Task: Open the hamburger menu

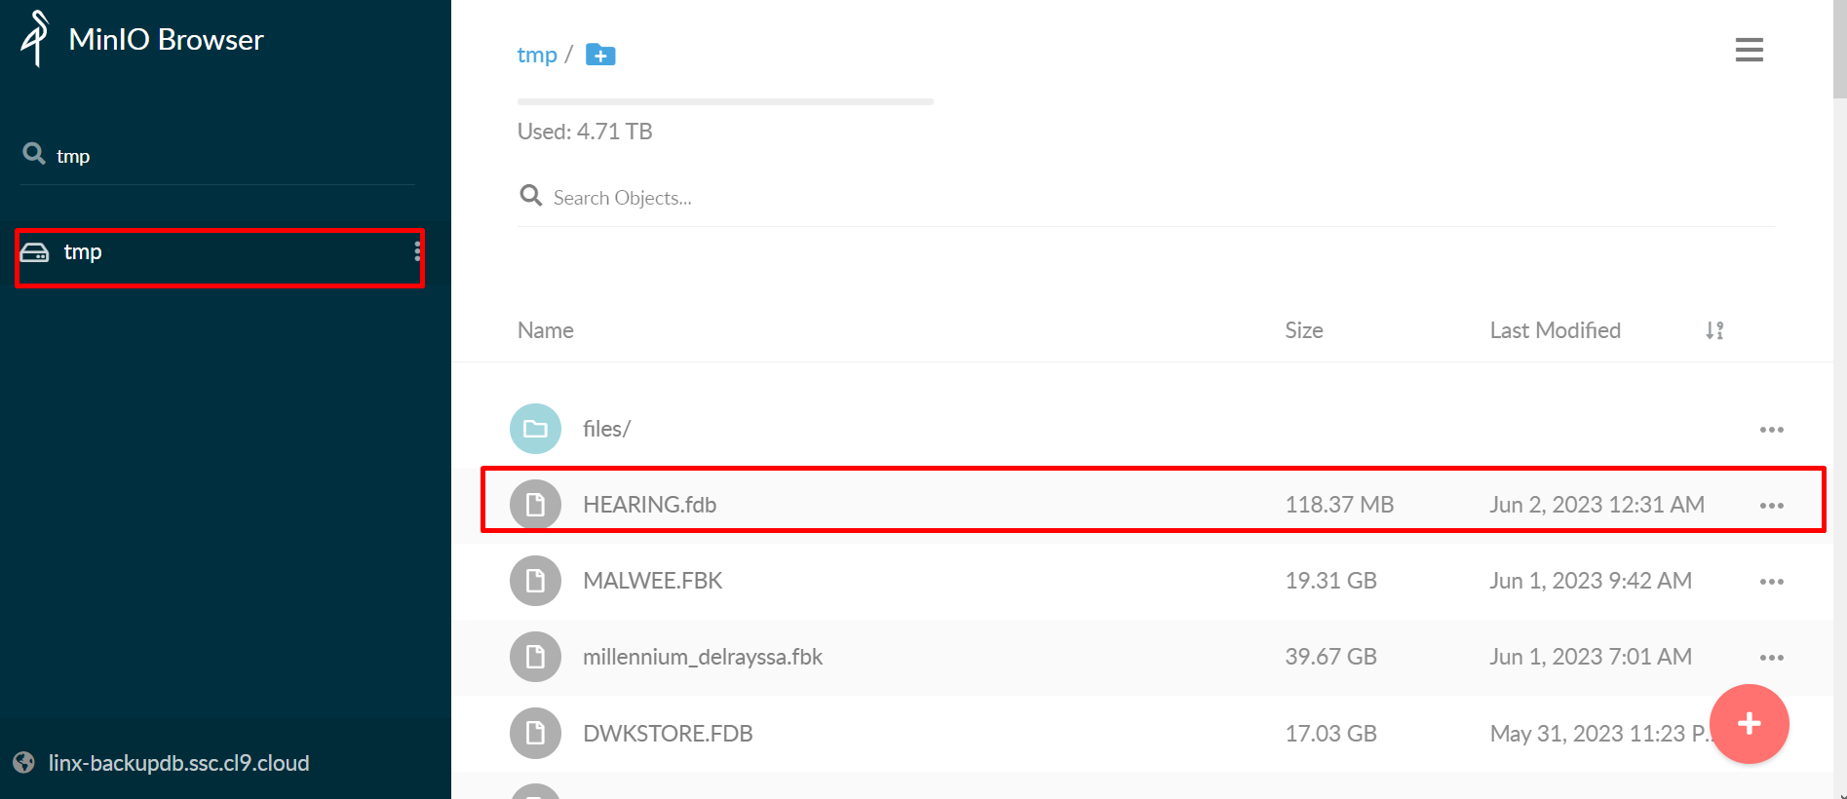Action: (1749, 50)
